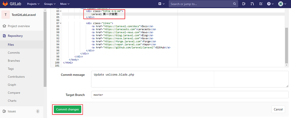
Task: Open the to-do list navbar icon
Action: [261, 4]
